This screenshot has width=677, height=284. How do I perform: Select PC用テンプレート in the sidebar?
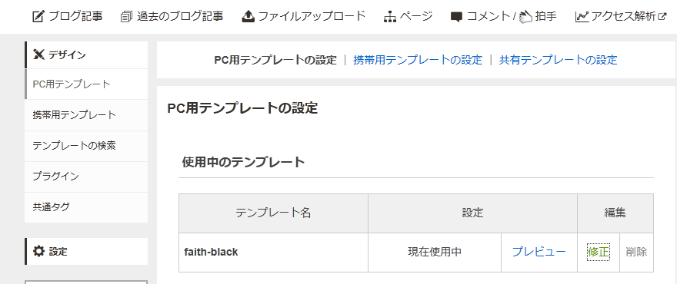(86, 84)
